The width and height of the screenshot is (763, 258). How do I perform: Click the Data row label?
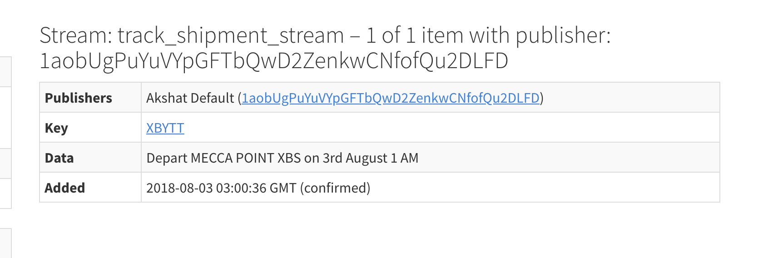59,158
